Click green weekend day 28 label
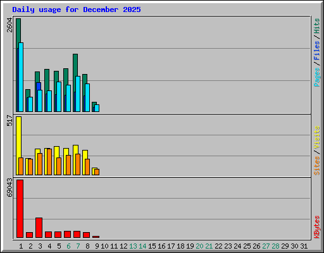 275,246
